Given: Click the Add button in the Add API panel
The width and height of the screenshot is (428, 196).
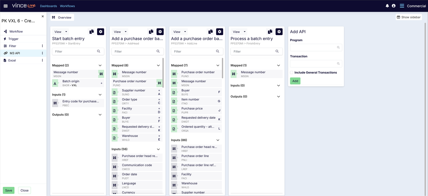Looking at the screenshot, I should pyautogui.click(x=295, y=81).
